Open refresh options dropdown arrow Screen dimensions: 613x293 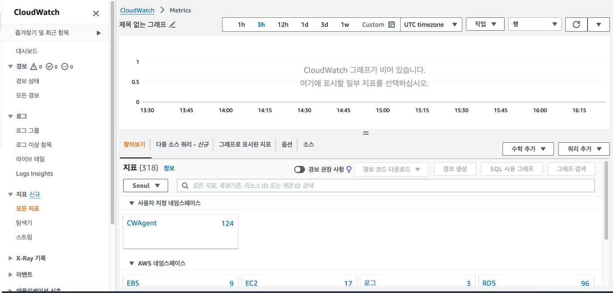599,25
